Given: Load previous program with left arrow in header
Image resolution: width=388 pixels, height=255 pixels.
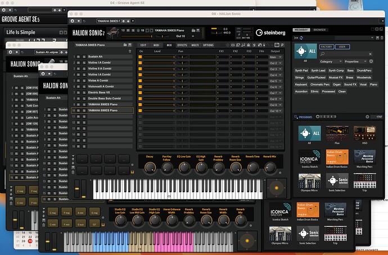Looking at the screenshot, I should (x=147, y=30).
